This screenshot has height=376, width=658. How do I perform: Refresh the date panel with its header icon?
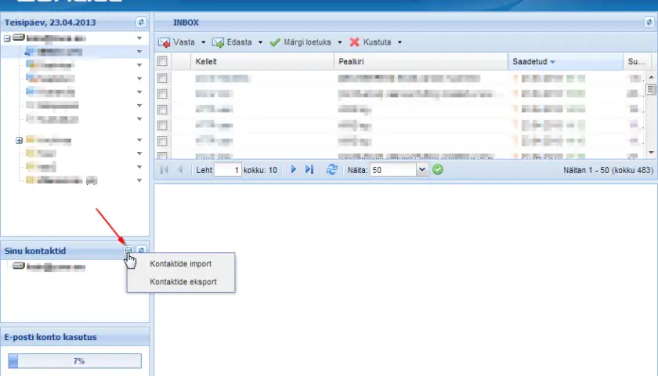pos(141,22)
